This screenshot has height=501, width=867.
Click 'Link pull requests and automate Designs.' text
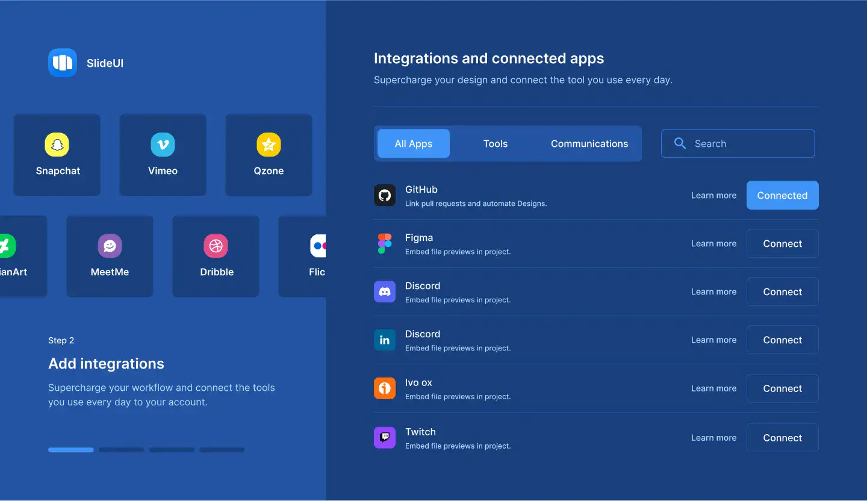tap(476, 204)
